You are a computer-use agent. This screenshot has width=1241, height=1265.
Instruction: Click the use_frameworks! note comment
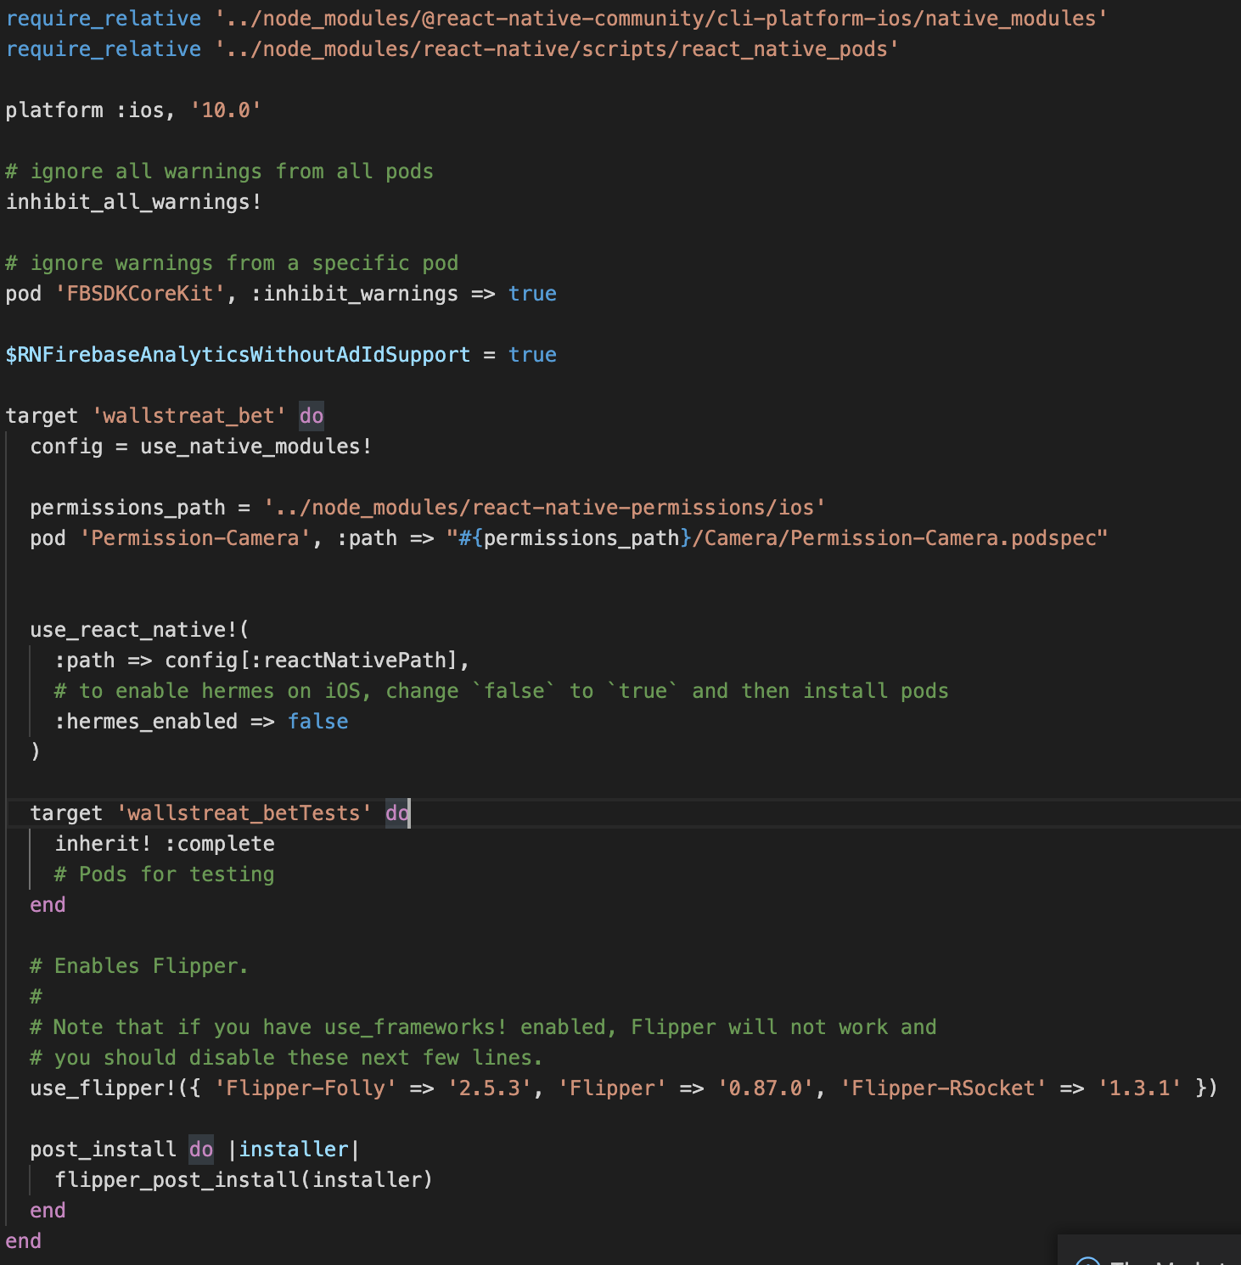tap(484, 1027)
